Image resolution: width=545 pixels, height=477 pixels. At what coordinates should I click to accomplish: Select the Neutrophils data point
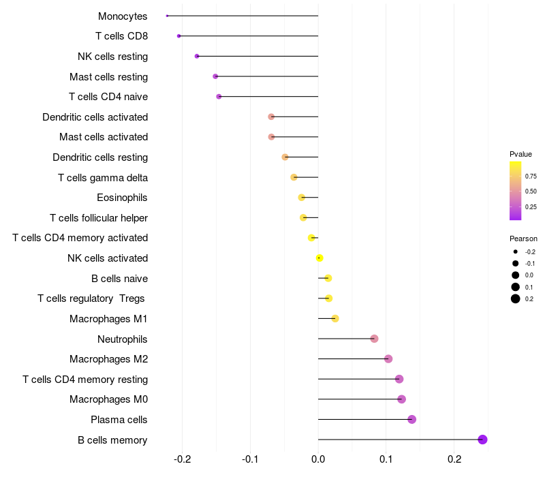(x=374, y=339)
